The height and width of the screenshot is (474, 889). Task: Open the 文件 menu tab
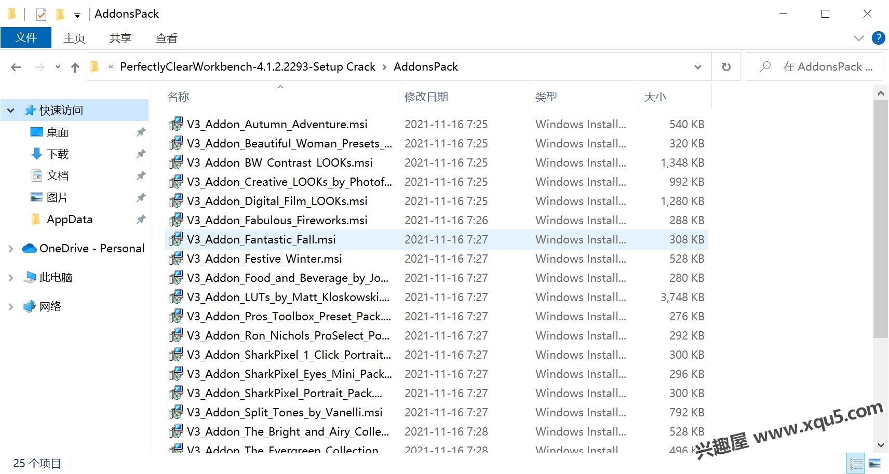pyautogui.click(x=26, y=38)
